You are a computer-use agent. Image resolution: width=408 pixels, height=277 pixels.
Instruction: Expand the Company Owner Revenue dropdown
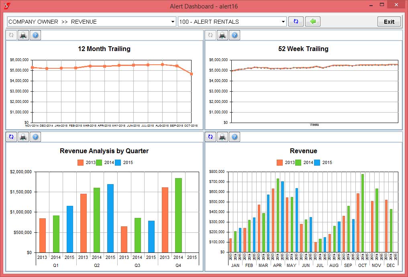coord(173,22)
